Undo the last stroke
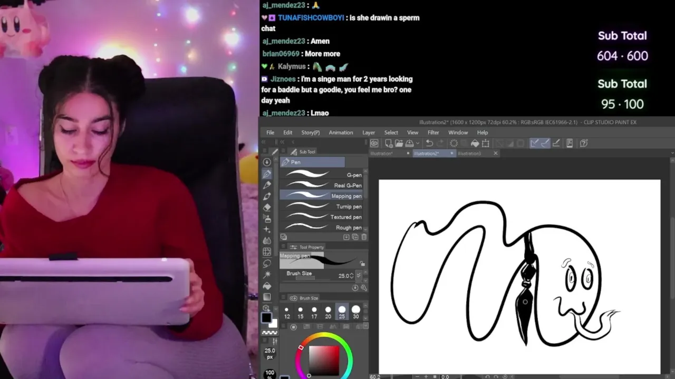 point(429,143)
